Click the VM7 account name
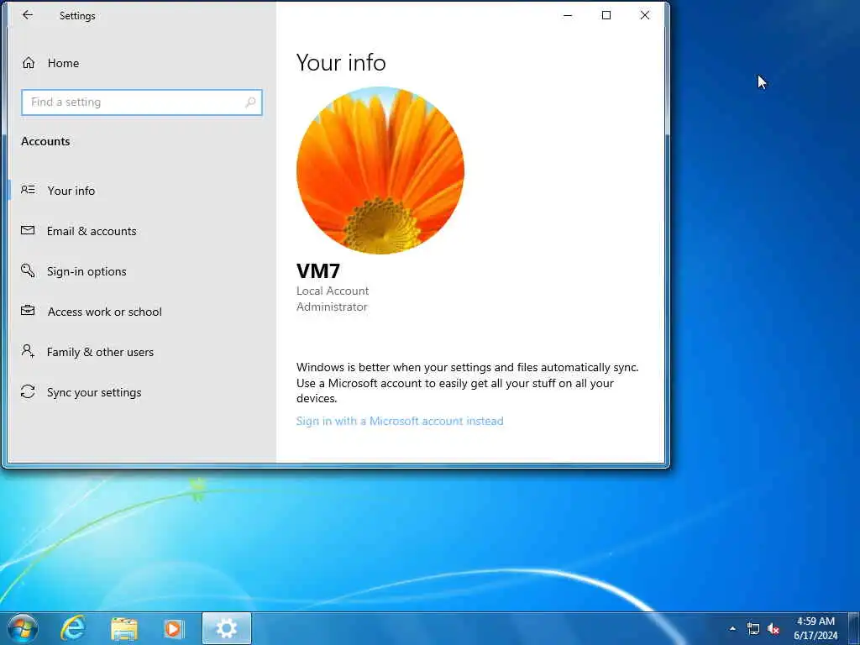The width and height of the screenshot is (860, 645). [318, 270]
